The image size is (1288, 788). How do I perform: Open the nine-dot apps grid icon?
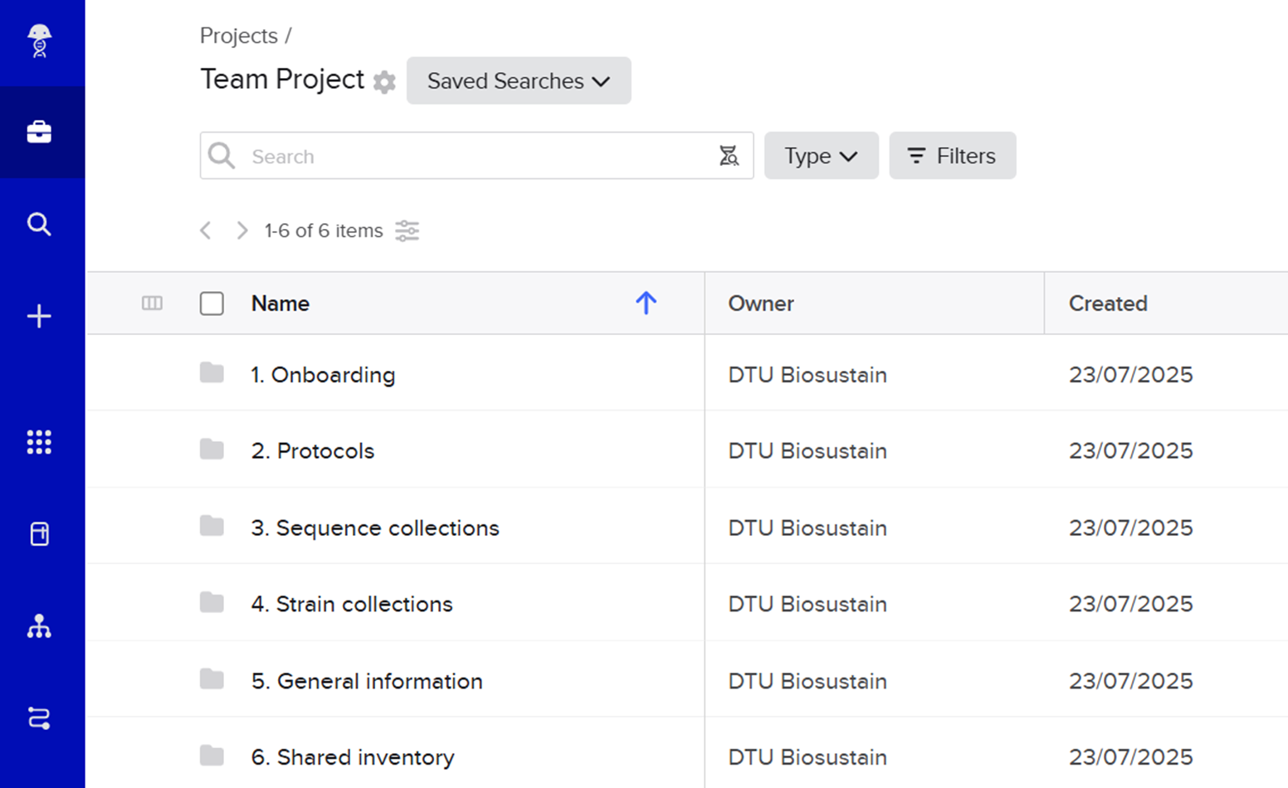tap(39, 442)
